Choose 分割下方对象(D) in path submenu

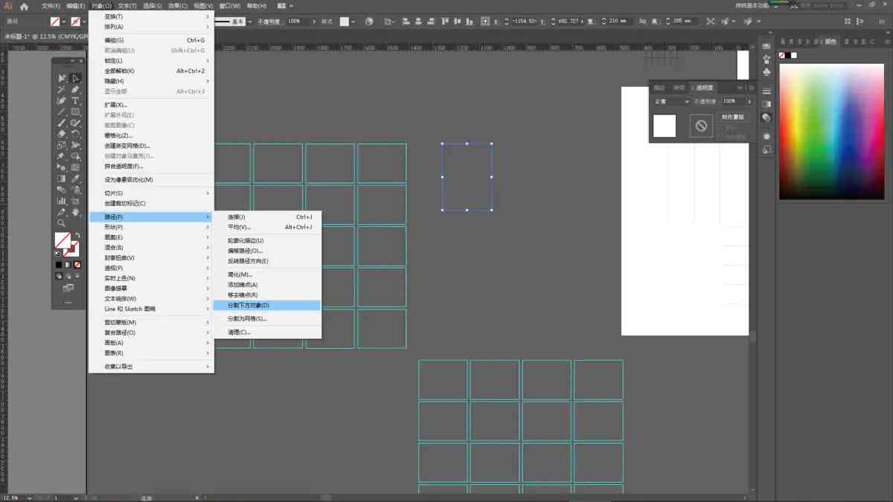point(267,305)
